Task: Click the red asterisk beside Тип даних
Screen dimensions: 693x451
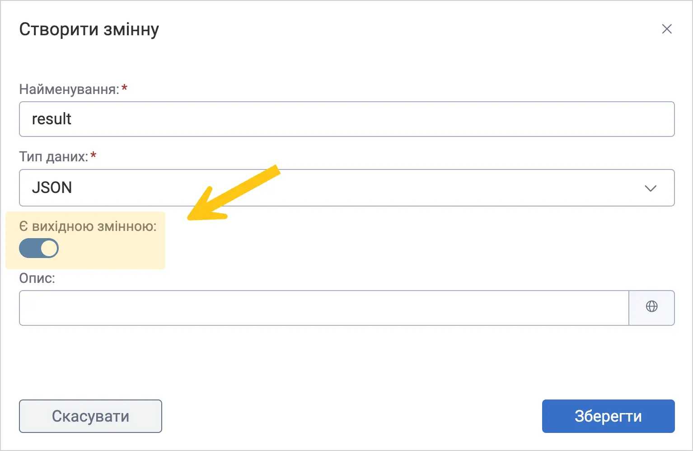Action: pyautogui.click(x=94, y=155)
